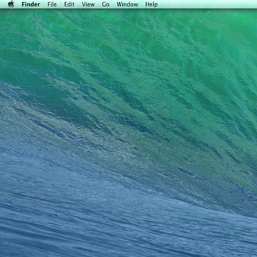Open the File menu
The width and height of the screenshot is (257, 257).
click(52, 4)
